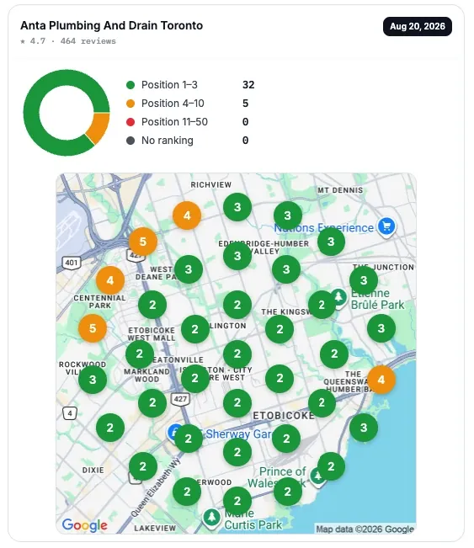Viewport: 474px width, 548px height.
Task: Click the Highway 401 shield icon
Action: point(72,263)
